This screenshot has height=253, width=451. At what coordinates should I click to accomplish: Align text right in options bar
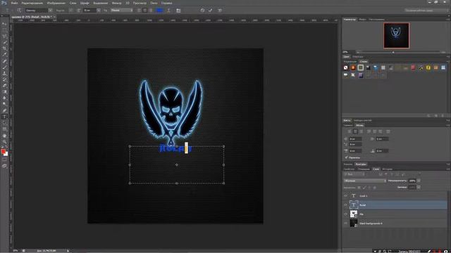150,11
